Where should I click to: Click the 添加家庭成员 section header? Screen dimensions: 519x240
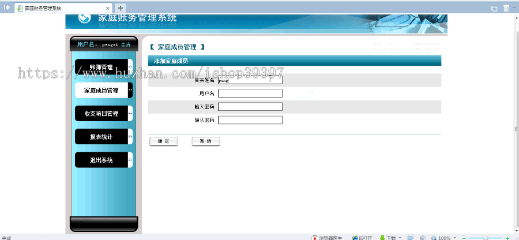coord(295,61)
